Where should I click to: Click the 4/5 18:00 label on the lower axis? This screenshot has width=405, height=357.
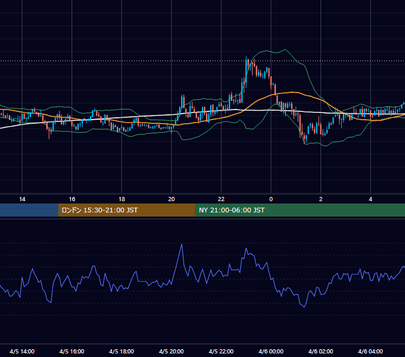coord(121,351)
